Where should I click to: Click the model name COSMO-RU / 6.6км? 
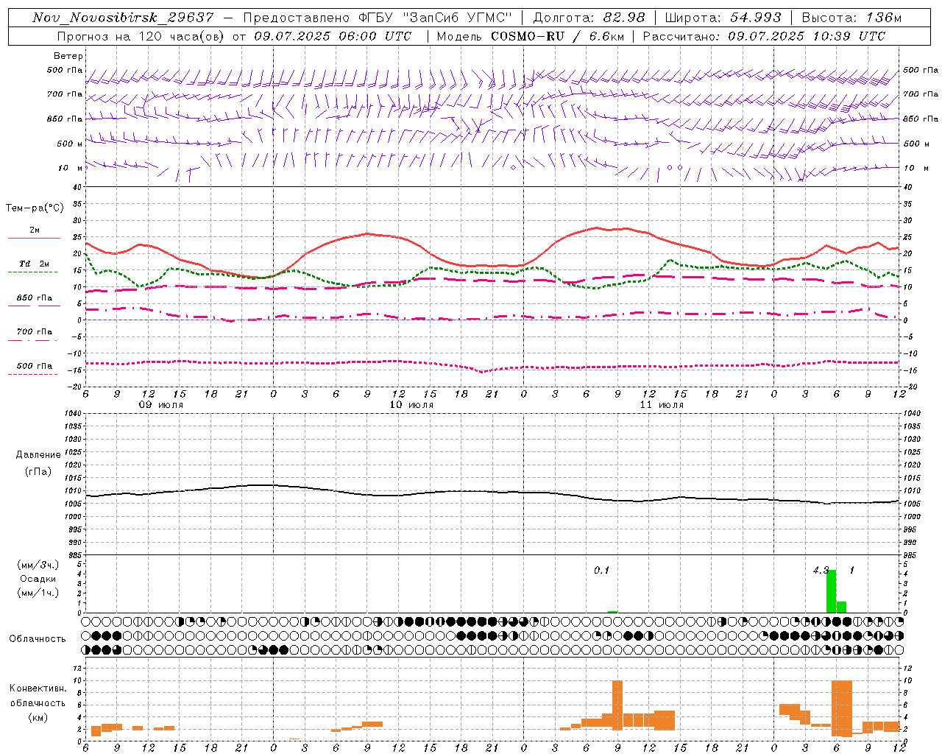click(x=556, y=36)
